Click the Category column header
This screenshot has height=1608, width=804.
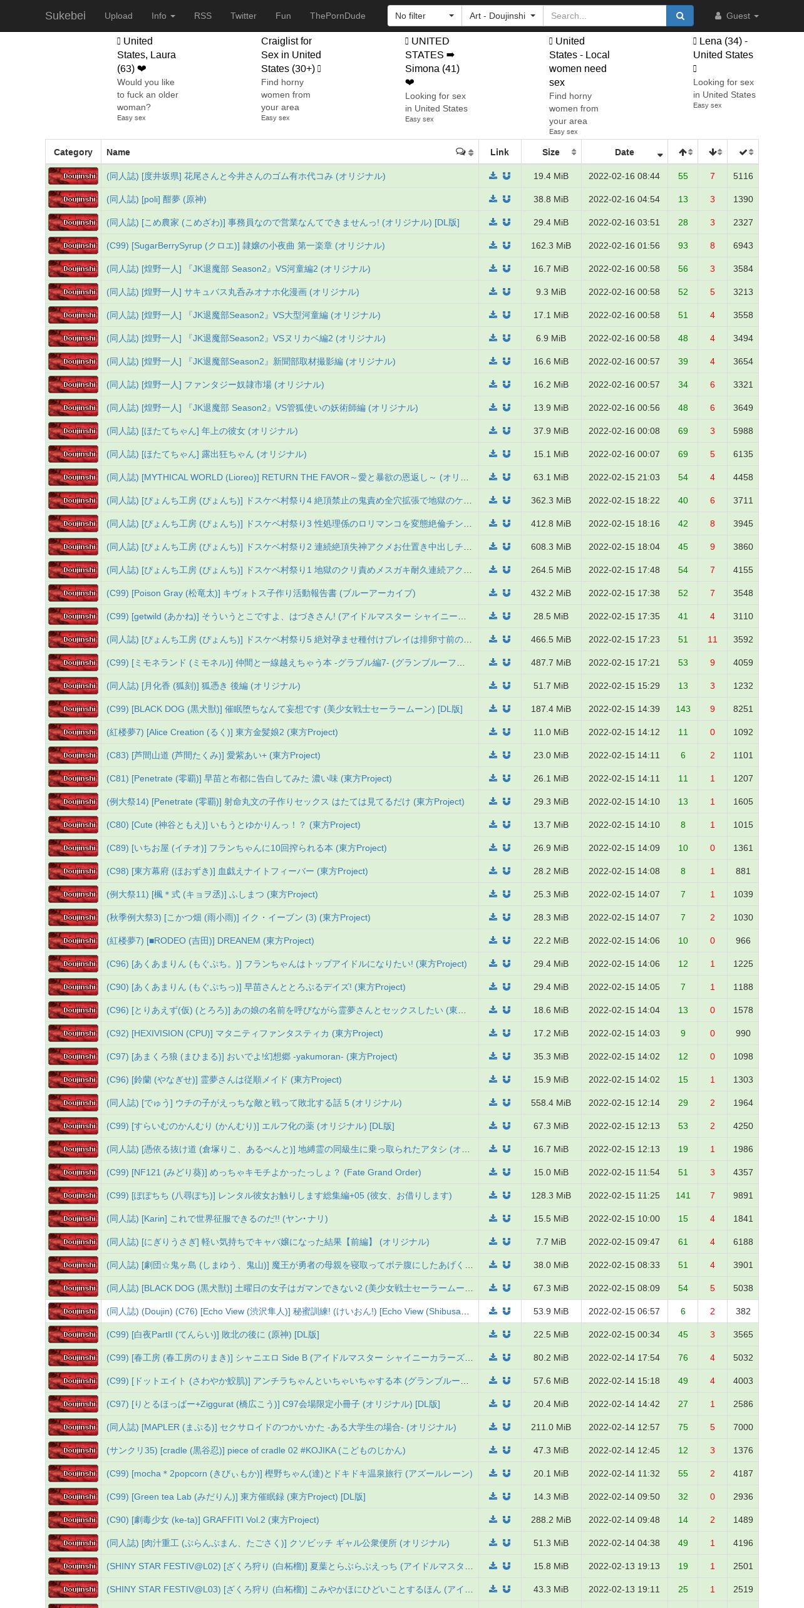73,152
